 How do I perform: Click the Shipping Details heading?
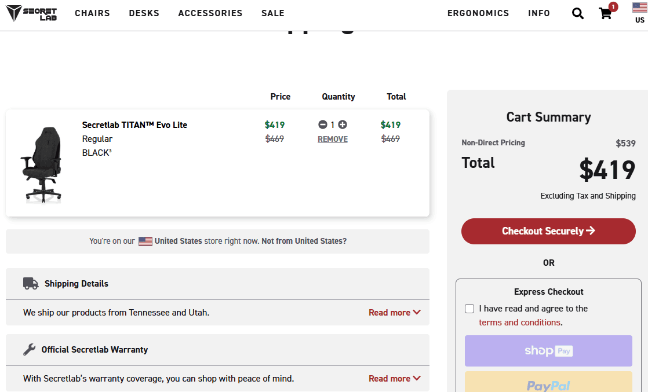(x=77, y=284)
